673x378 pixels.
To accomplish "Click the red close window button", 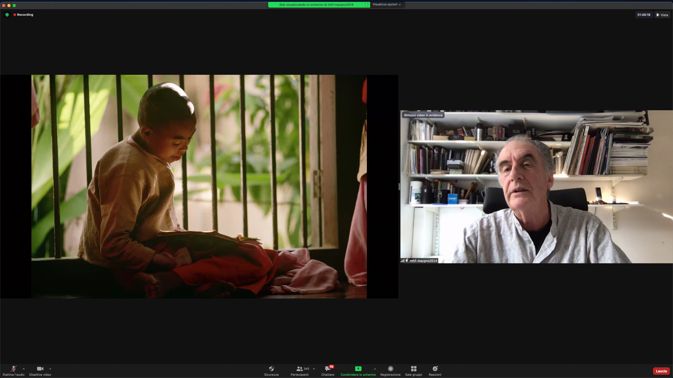I will click(x=4, y=5).
